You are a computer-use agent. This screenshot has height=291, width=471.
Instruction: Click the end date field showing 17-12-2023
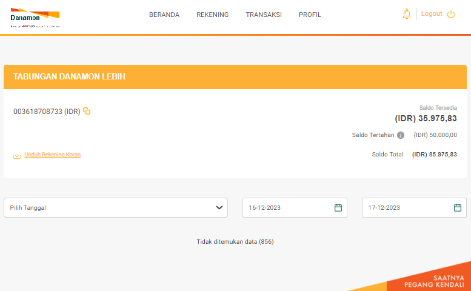click(x=414, y=207)
